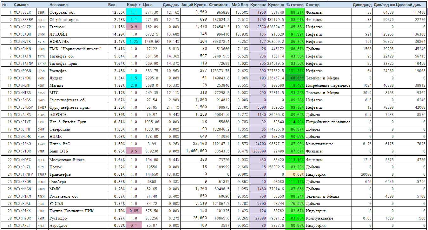The height and width of the screenshot is (230, 428).
Task: Click row number 15 in the № column
Action: pos(7,115)
